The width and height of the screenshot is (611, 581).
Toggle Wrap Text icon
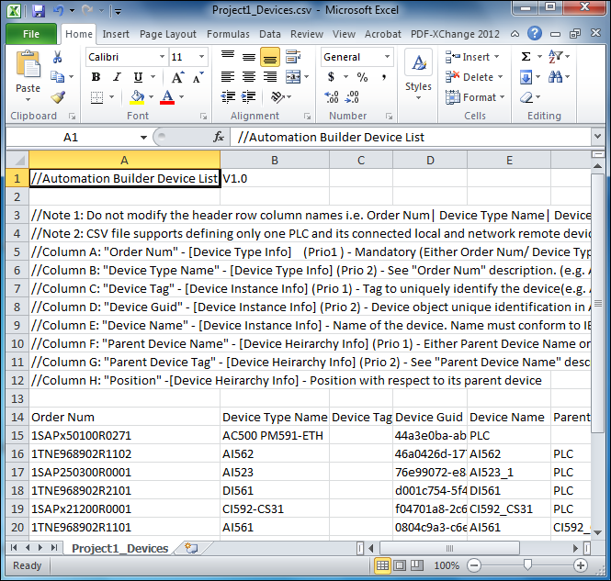pos(293,57)
